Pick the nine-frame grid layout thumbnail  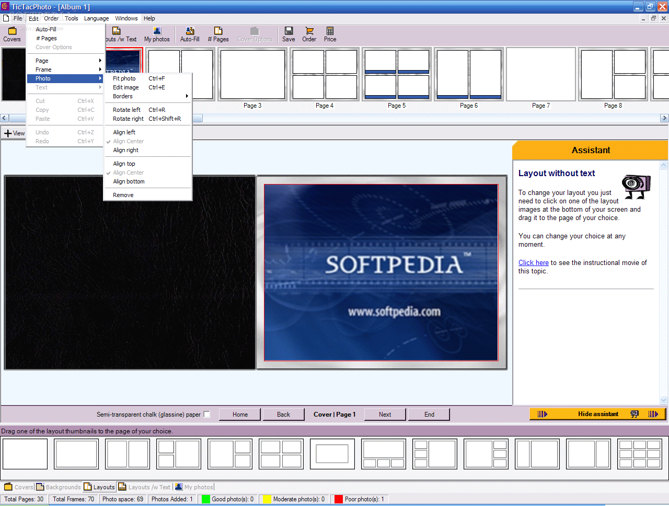(x=639, y=454)
